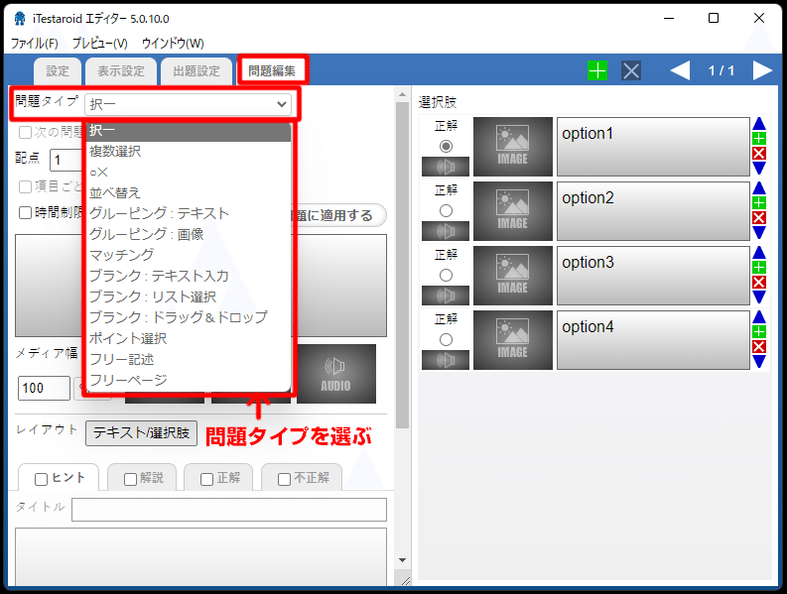Open the 問題タイプ combo box
Screen dimensions: 787x594
(x=188, y=104)
